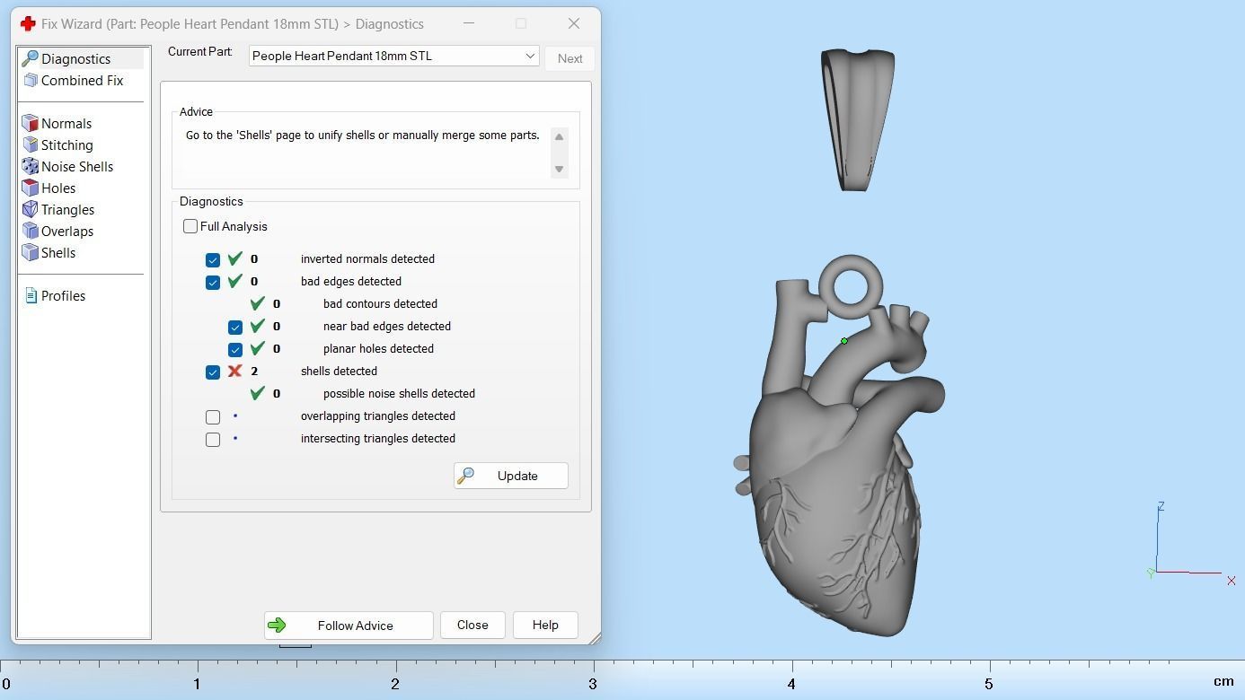Open the Overlaps page
1245x700 pixels.
click(67, 231)
